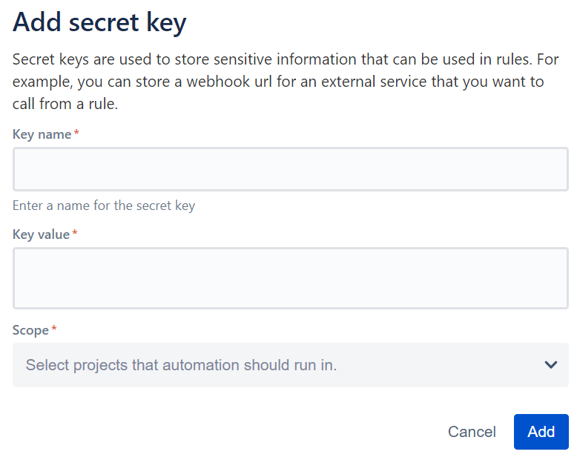
Task: Click the 'Enter a name for the secret key' hint
Action: [104, 206]
